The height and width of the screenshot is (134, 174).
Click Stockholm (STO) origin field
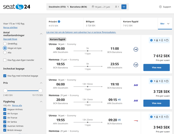[57, 7]
